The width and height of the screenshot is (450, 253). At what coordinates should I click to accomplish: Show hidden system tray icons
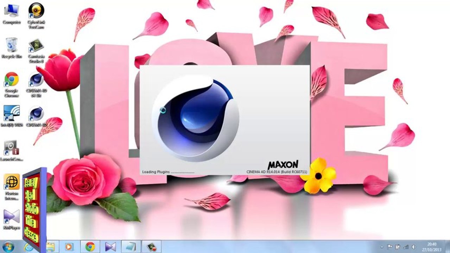tap(382, 247)
